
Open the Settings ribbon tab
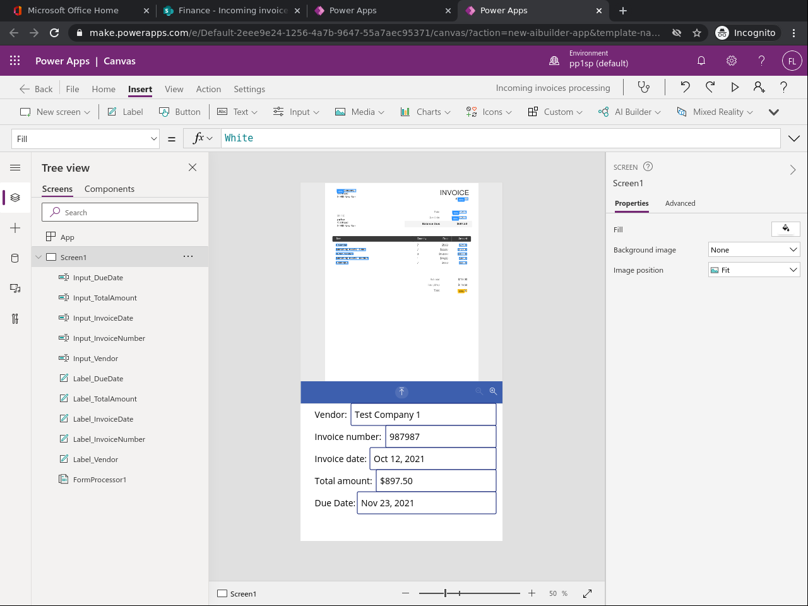249,89
